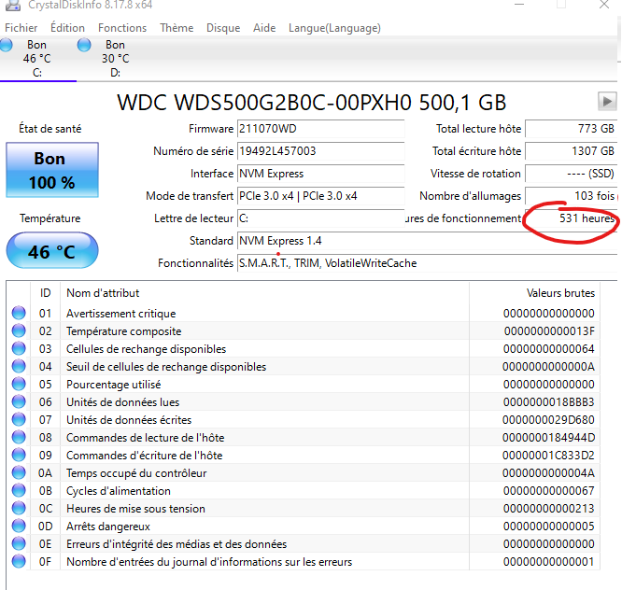
Task: Select the Cycles d'alimentation attribute name
Action: (x=119, y=491)
